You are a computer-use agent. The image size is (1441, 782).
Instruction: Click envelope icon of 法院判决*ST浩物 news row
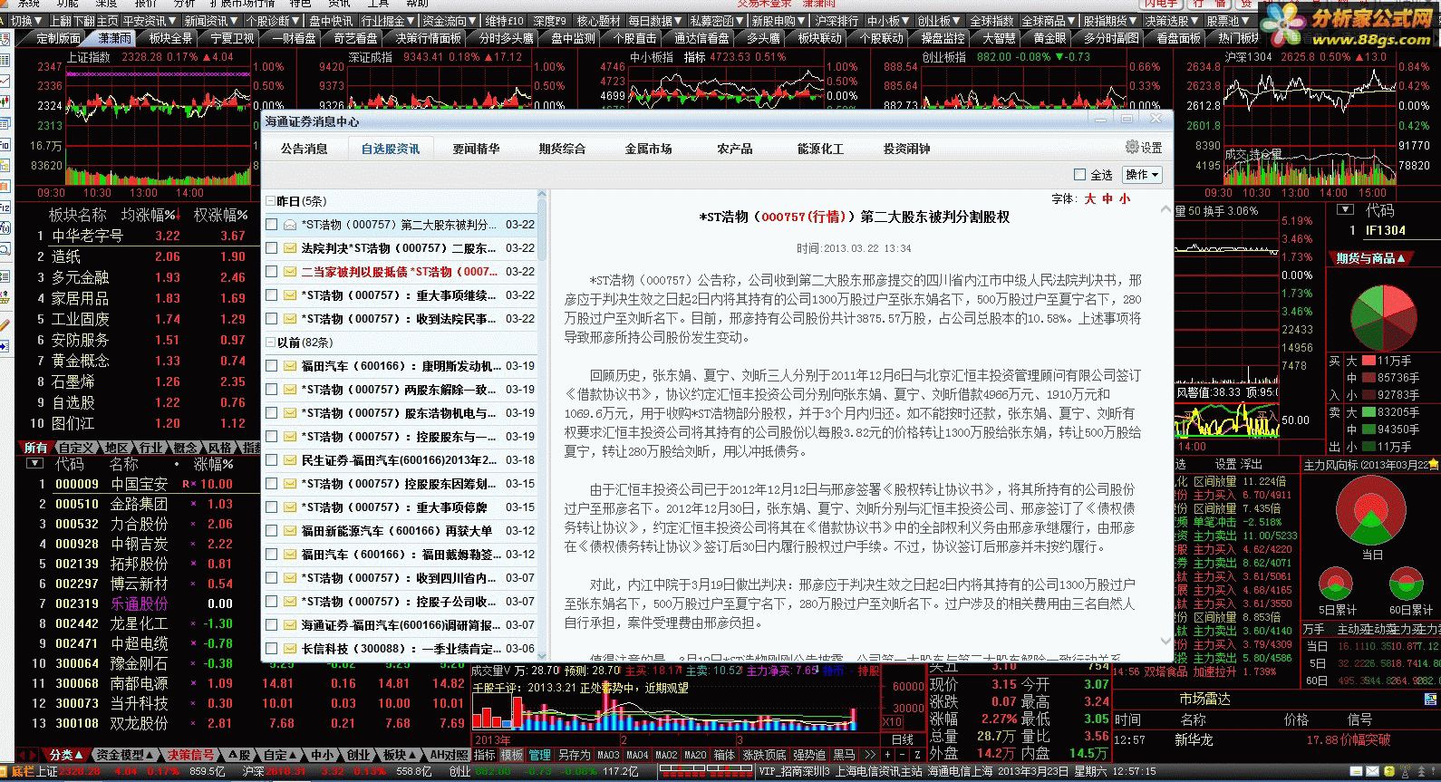coord(290,248)
